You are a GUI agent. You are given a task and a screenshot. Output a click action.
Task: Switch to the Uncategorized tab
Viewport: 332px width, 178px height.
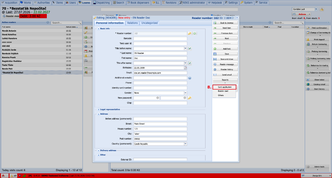[149, 23]
